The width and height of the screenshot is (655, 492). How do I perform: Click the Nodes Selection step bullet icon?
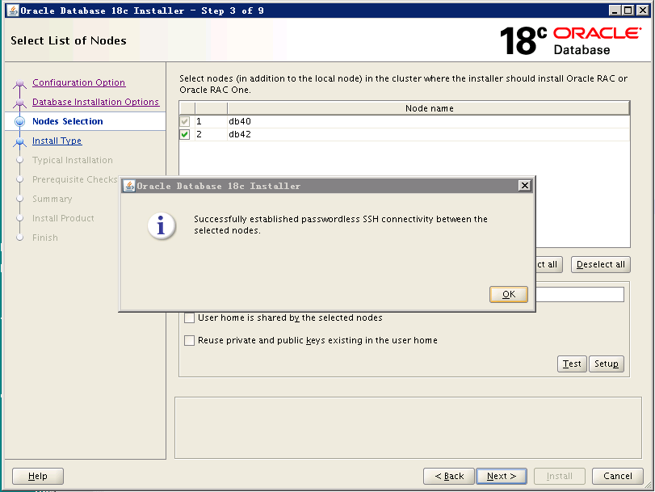(x=19, y=121)
